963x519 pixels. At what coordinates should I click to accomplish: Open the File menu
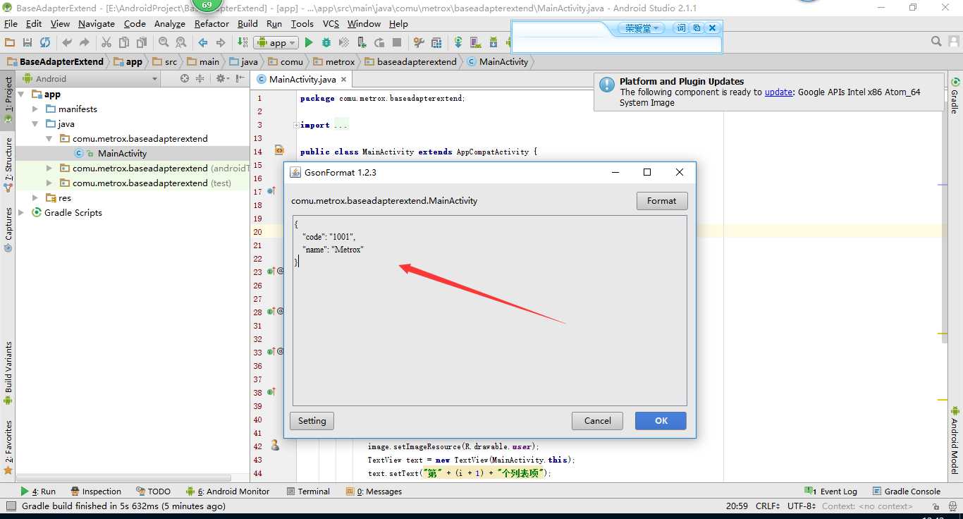click(x=11, y=23)
